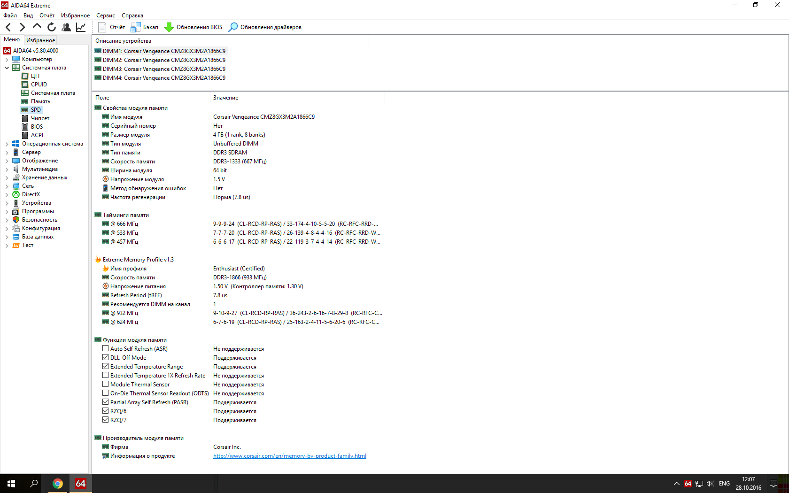Expand the Мультимедиа tree node

pyautogui.click(x=7, y=169)
